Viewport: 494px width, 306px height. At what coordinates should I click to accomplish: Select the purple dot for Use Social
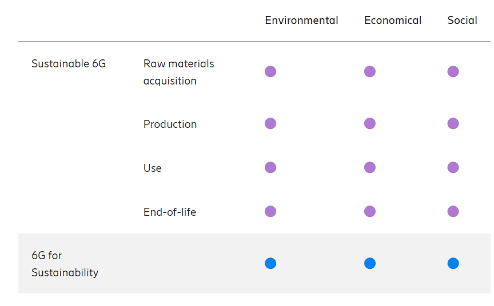pos(453,167)
